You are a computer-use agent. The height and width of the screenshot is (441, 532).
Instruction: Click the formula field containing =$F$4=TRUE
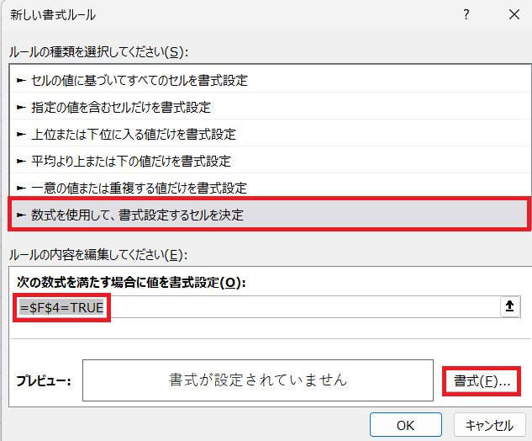[252, 307]
